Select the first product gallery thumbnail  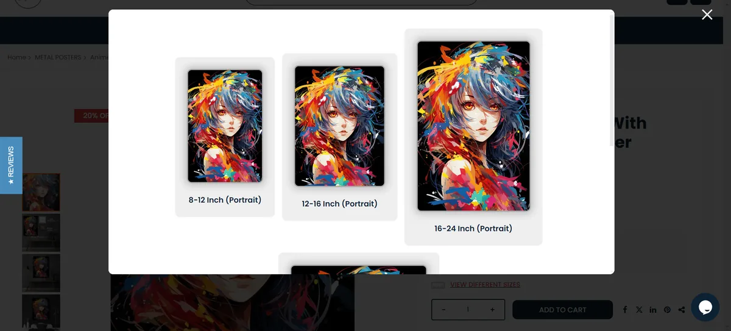(41, 192)
